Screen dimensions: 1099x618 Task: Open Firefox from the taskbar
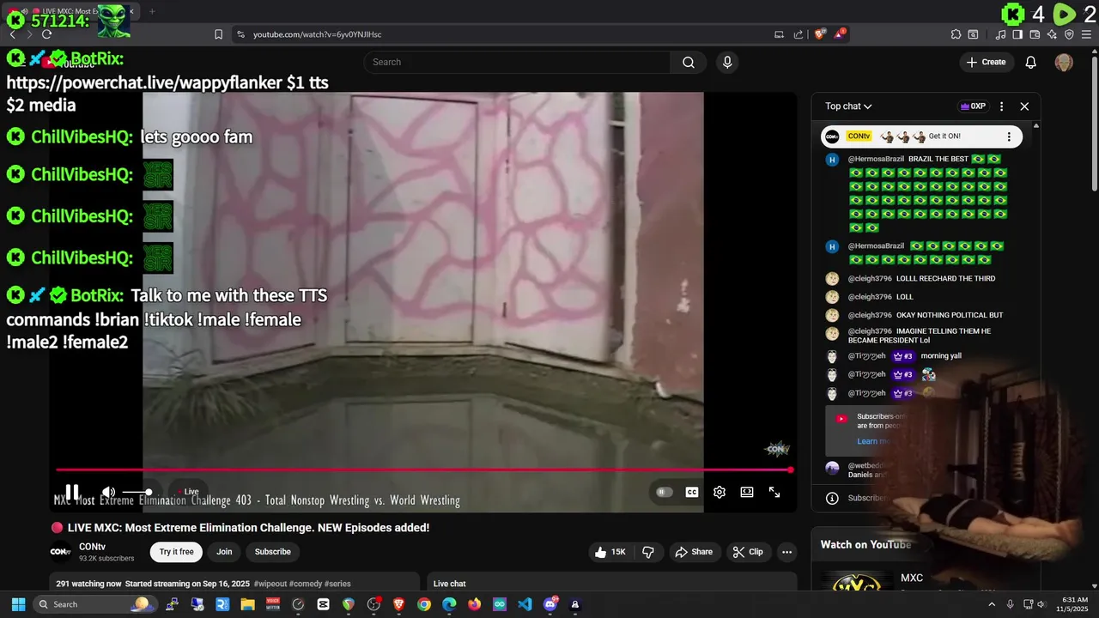[x=475, y=604]
